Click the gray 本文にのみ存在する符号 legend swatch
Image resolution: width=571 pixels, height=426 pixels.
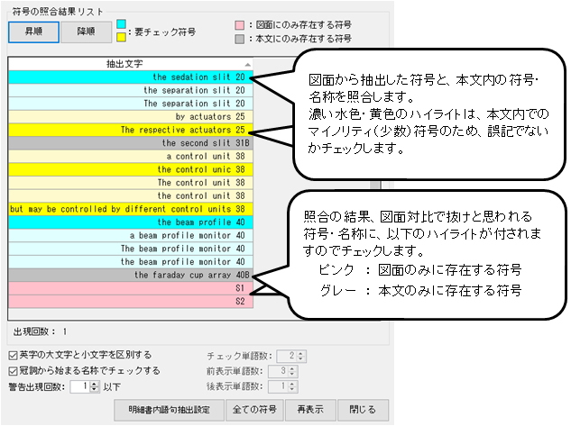click(x=239, y=39)
